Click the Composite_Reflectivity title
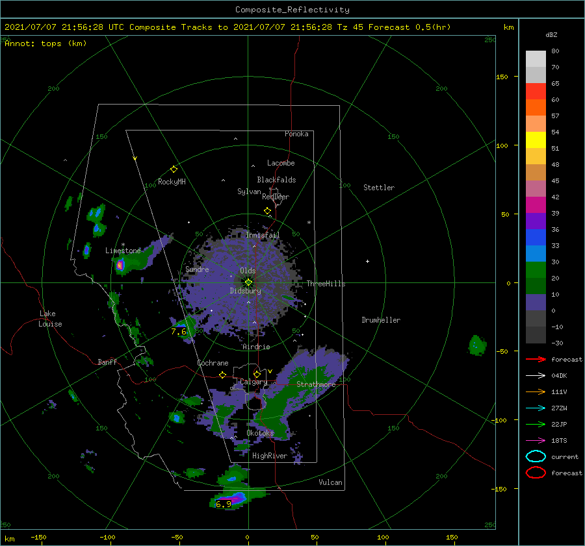Viewport: 585px width, 546px height. pos(292,10)
